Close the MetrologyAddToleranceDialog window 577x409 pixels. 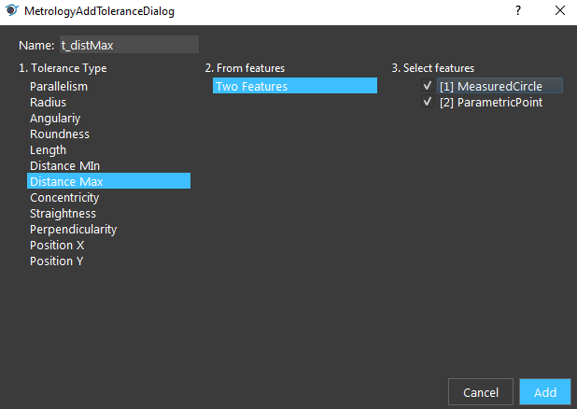(560, 10)
